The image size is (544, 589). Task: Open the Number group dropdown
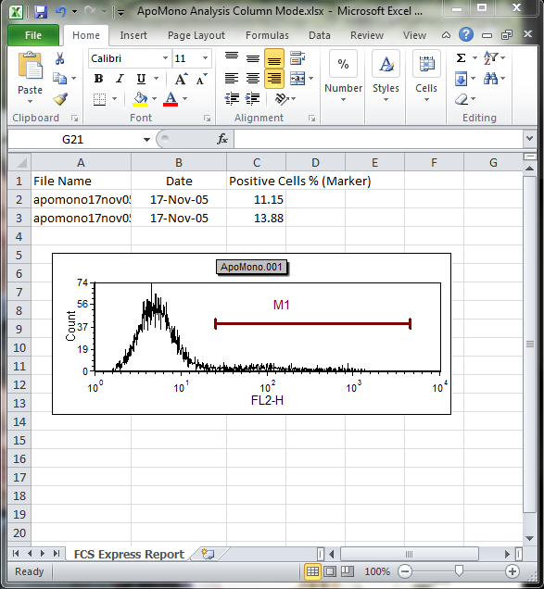(x=343, y=75)
